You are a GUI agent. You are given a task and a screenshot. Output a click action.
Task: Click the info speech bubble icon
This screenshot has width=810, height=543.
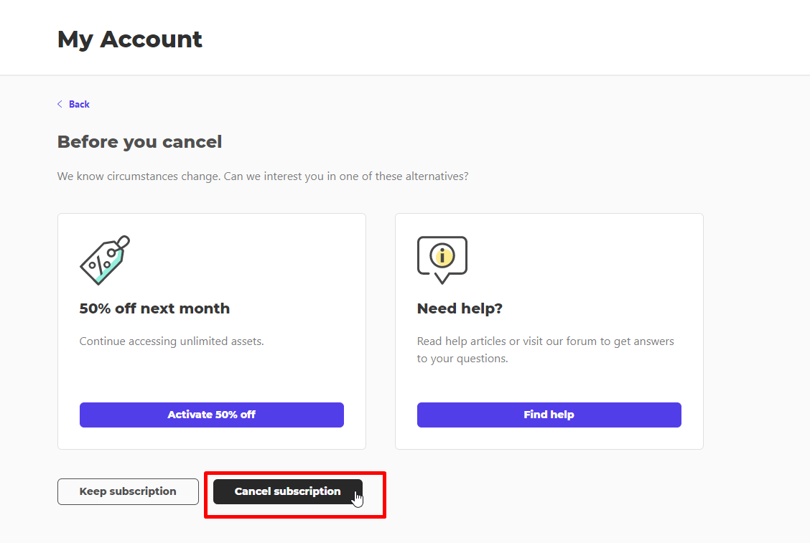[442, 258]
